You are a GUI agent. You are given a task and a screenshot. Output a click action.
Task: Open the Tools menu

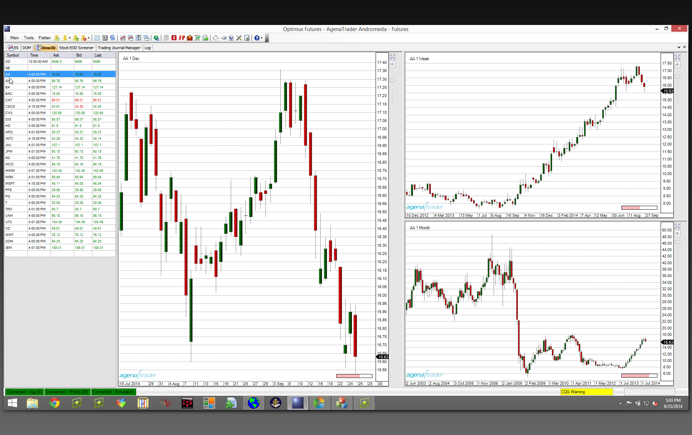29,38
